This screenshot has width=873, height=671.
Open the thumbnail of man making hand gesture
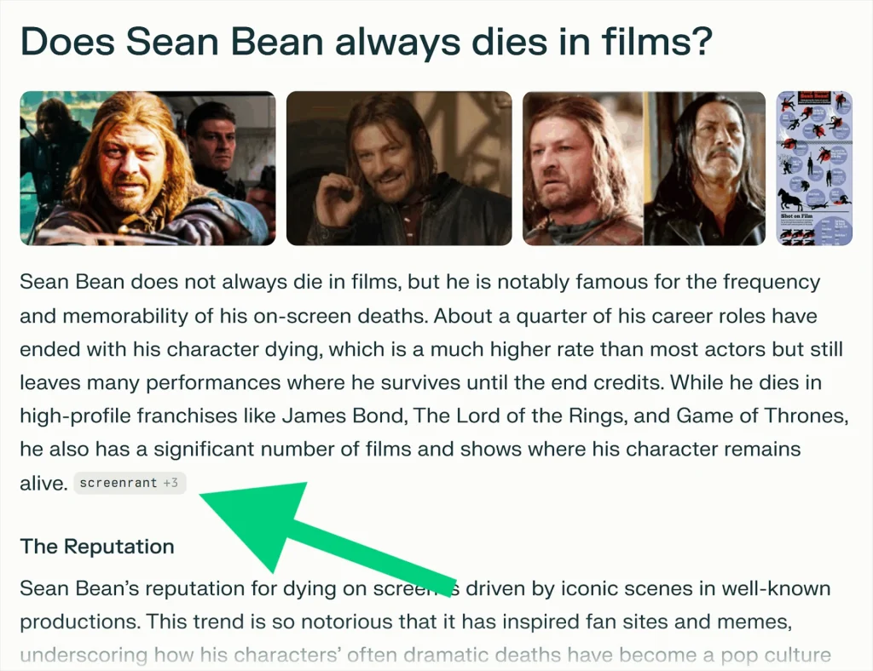click(x=398, y=169)
